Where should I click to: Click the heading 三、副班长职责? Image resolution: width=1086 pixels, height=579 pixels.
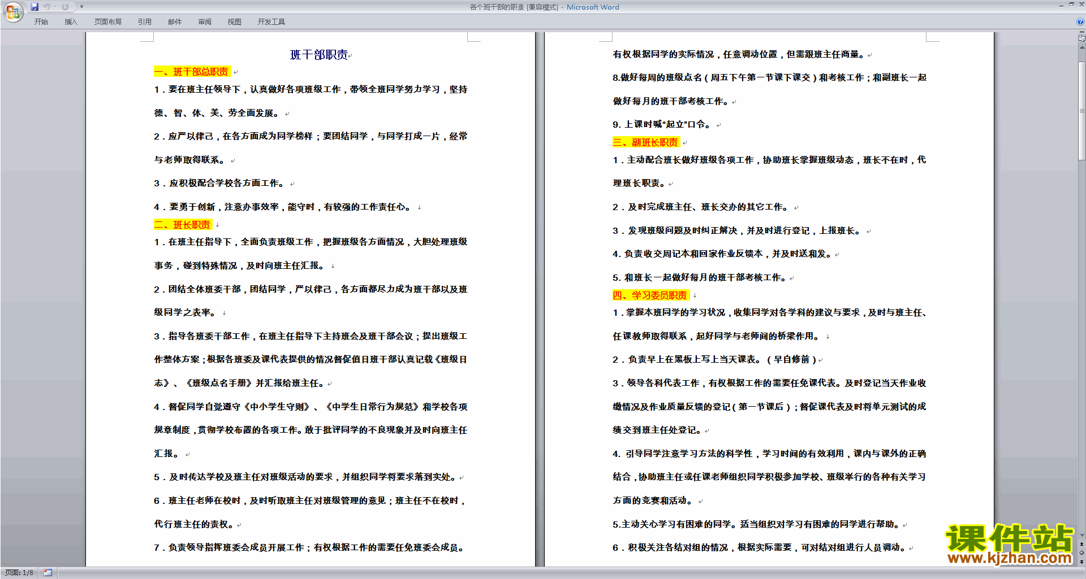coord(645,142)
